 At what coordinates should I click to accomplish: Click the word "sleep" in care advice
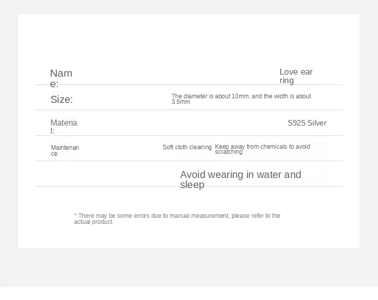(192, 185)
